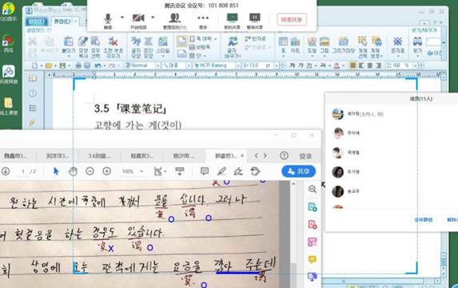Select the hand pan tool in PDF viewer

[x=73, y=171]
